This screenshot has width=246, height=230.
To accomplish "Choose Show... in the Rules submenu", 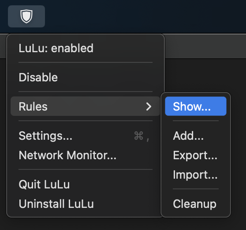I will click(196, 106).
